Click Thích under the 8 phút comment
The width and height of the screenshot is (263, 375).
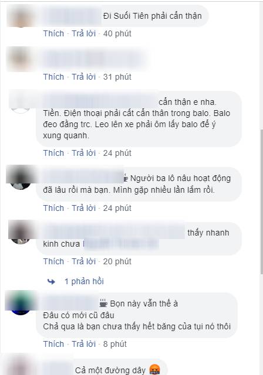coord(53,344)
